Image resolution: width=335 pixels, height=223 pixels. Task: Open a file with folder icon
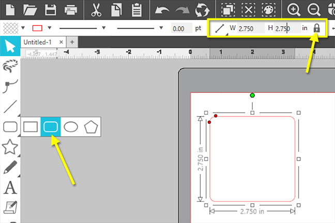31,9
